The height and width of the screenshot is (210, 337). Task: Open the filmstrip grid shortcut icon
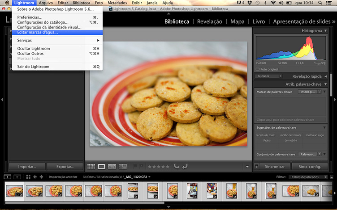pos(29,177)
